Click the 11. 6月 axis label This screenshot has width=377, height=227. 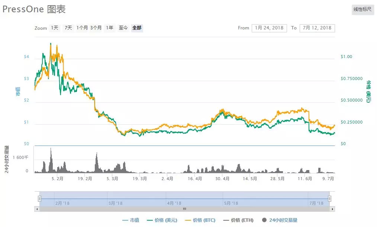(x=304, y=179)
